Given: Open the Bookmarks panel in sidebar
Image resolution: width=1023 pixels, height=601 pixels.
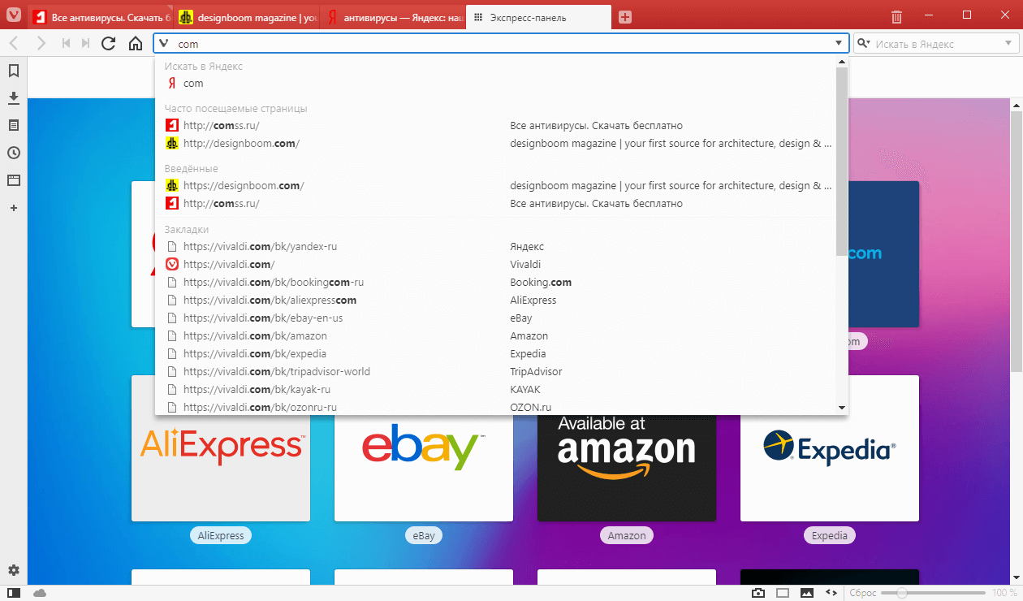Looking at the screenshot, I should point(13,71).
